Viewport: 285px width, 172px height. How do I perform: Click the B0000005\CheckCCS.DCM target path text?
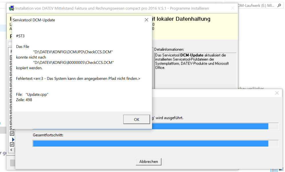click(73, 62)
